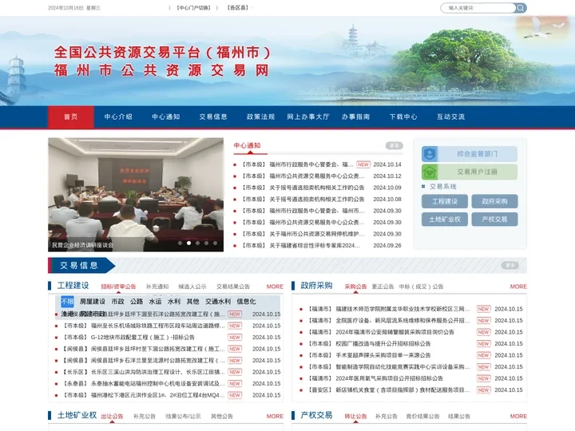Open 交易信息 in the blue navigation bar
Viewport: 575px width, 431px height.
click(x=213, y=117)
